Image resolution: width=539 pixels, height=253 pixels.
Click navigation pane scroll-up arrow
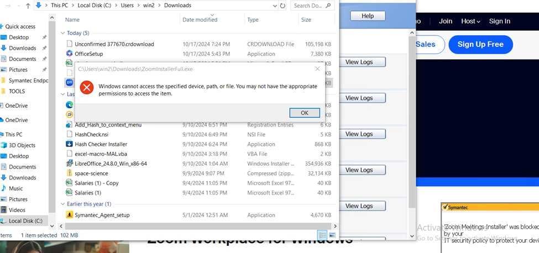click(52, 17)
